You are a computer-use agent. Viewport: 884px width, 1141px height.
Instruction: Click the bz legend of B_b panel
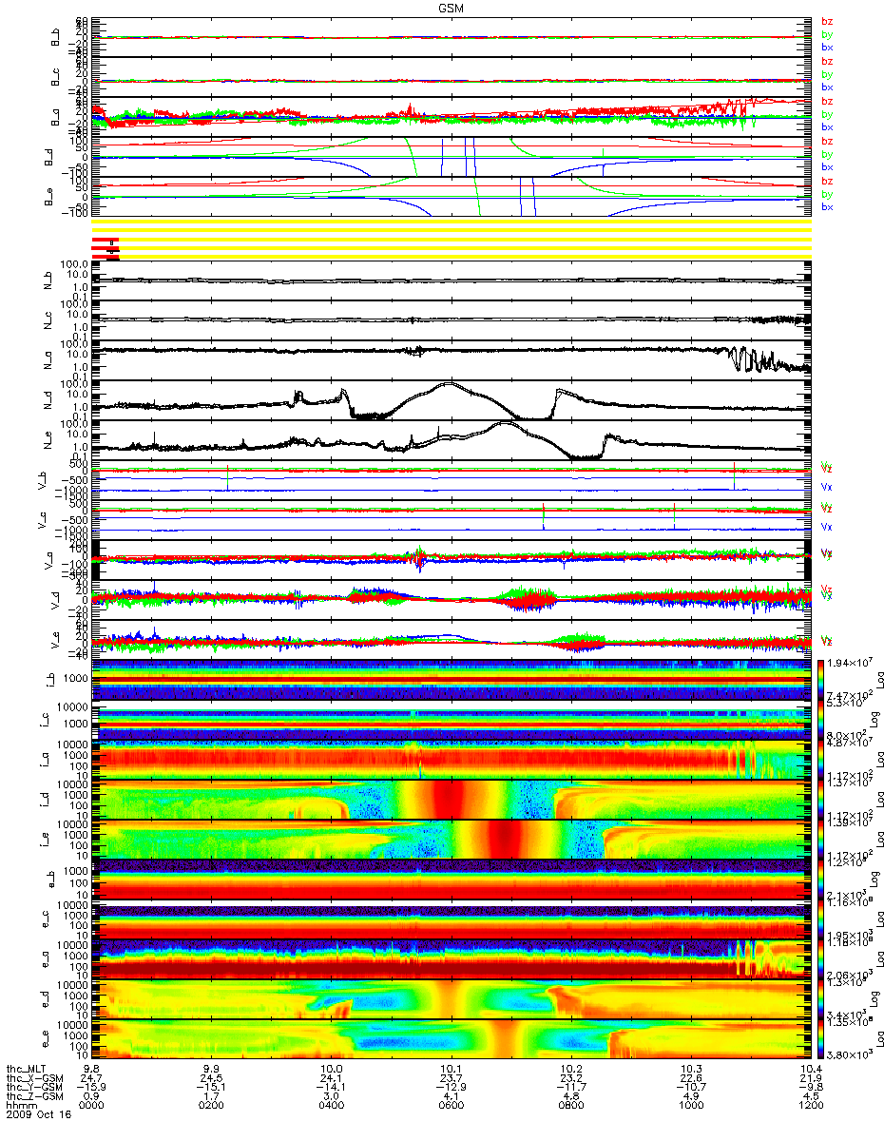coord(827,21)
